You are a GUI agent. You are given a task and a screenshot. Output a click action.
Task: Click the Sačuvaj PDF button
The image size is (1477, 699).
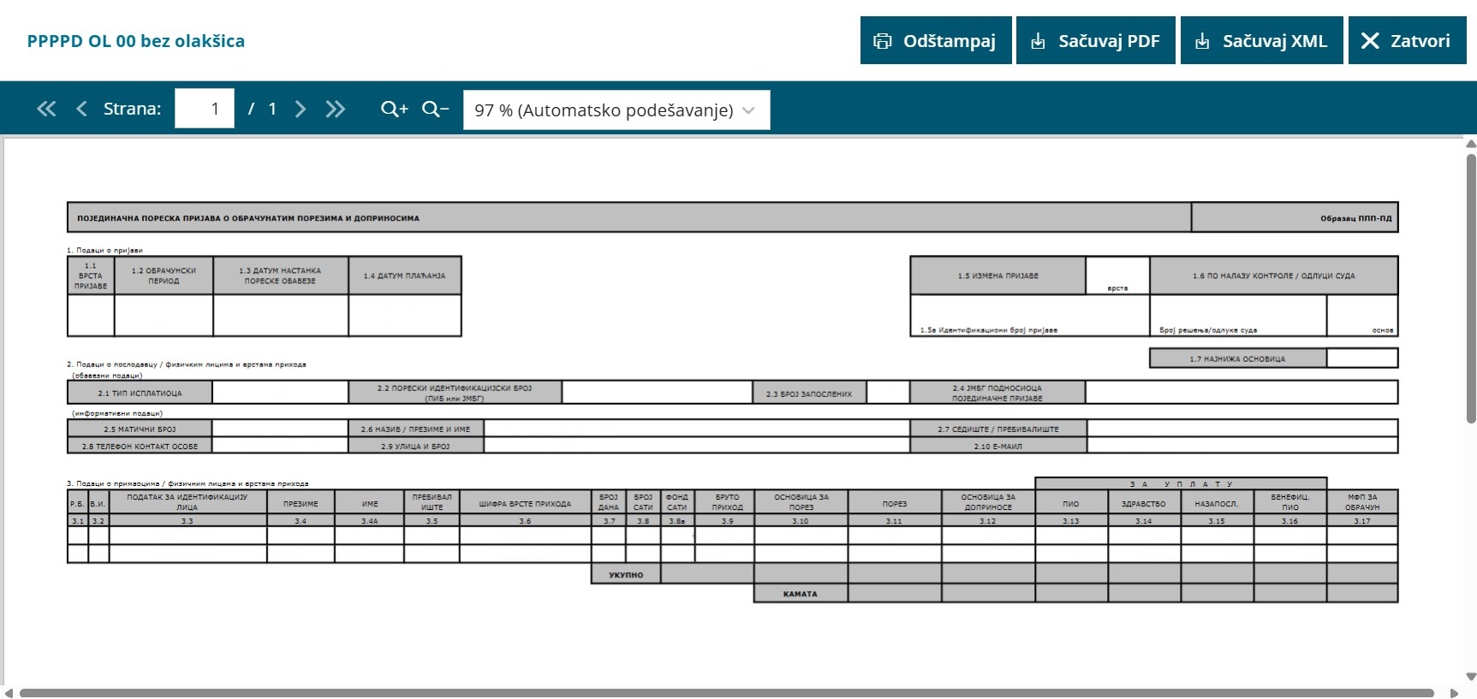tap(1095, 40)
